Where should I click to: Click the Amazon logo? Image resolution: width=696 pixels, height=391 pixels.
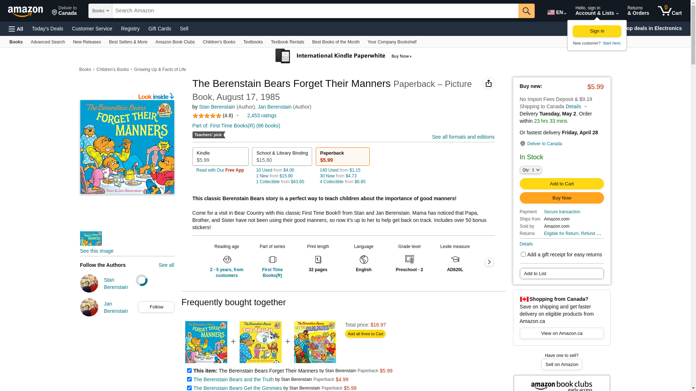click(x=25, y=12)
